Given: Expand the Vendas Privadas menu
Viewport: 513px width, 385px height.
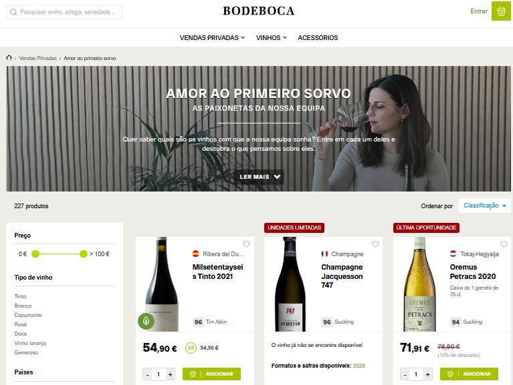Looking at the screenshot, I should (x=212, y=38).
